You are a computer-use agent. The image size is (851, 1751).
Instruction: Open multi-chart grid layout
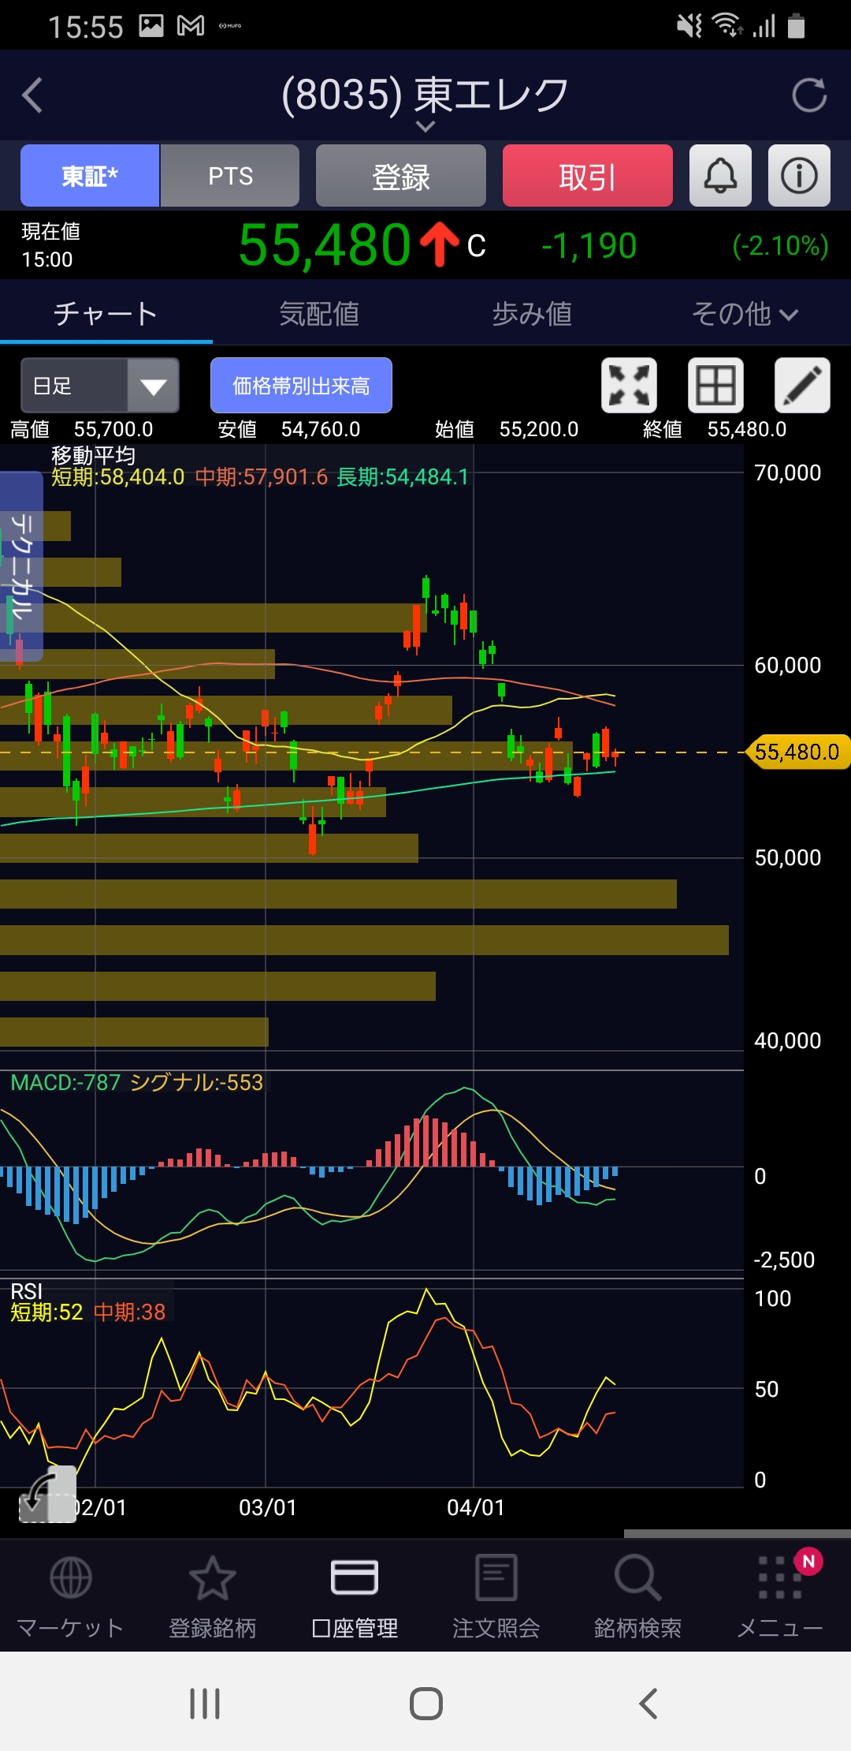[x=715, y=386]
